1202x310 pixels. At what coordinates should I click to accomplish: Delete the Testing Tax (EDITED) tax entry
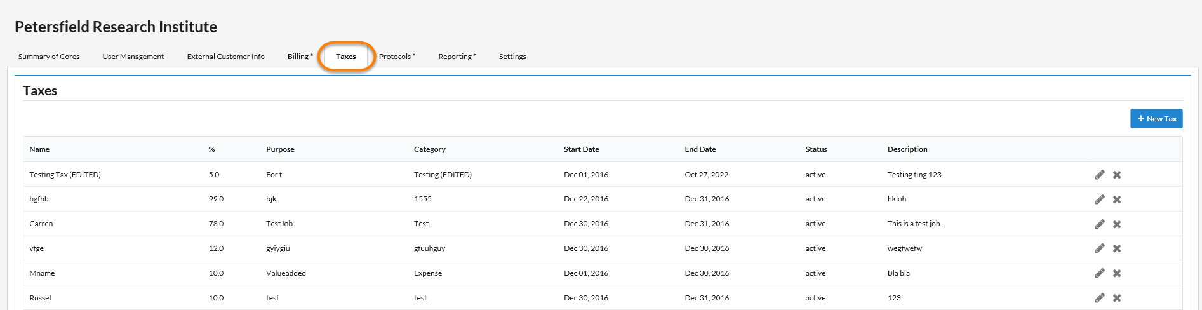pos(1117,175)
